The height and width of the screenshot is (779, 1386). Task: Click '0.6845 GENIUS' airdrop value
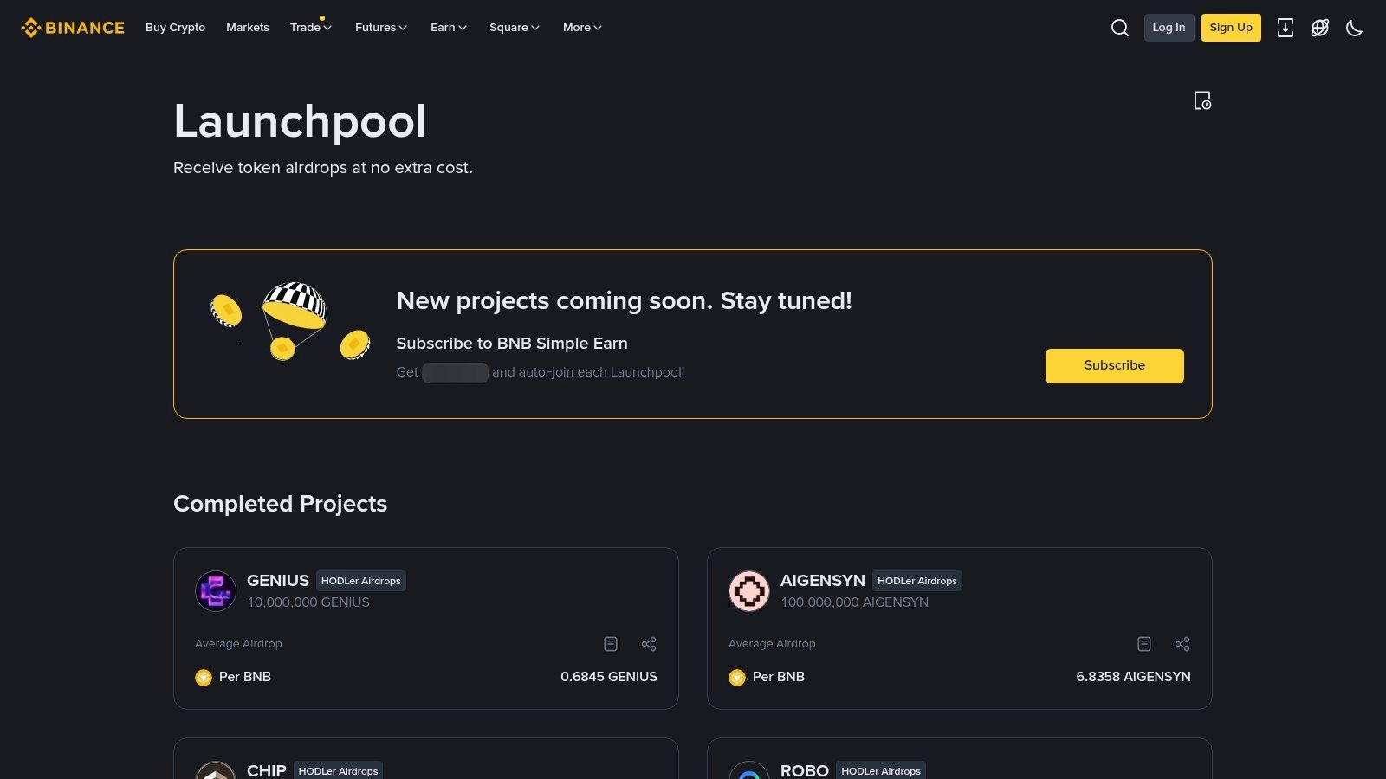point(609,677)
